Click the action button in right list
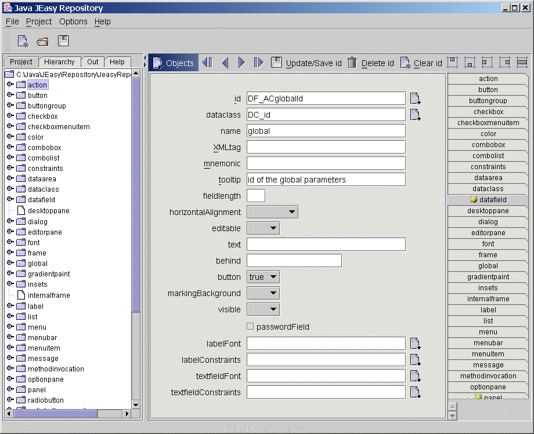Image resolution: width=534 pixels, height=434 pixels. 488,78
